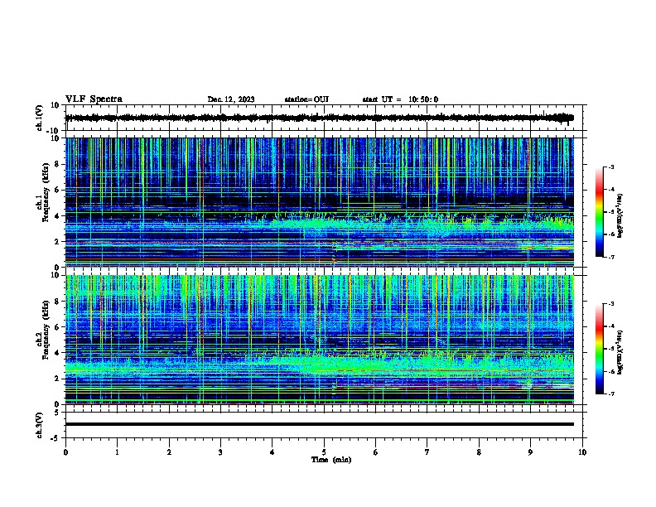Click the 'ch.1(V)' waveform axis label

(x=40, y=118)
